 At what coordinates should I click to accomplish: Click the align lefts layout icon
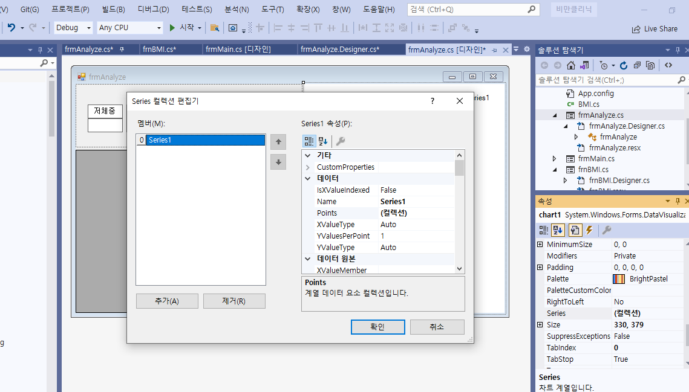click(278, 28)
